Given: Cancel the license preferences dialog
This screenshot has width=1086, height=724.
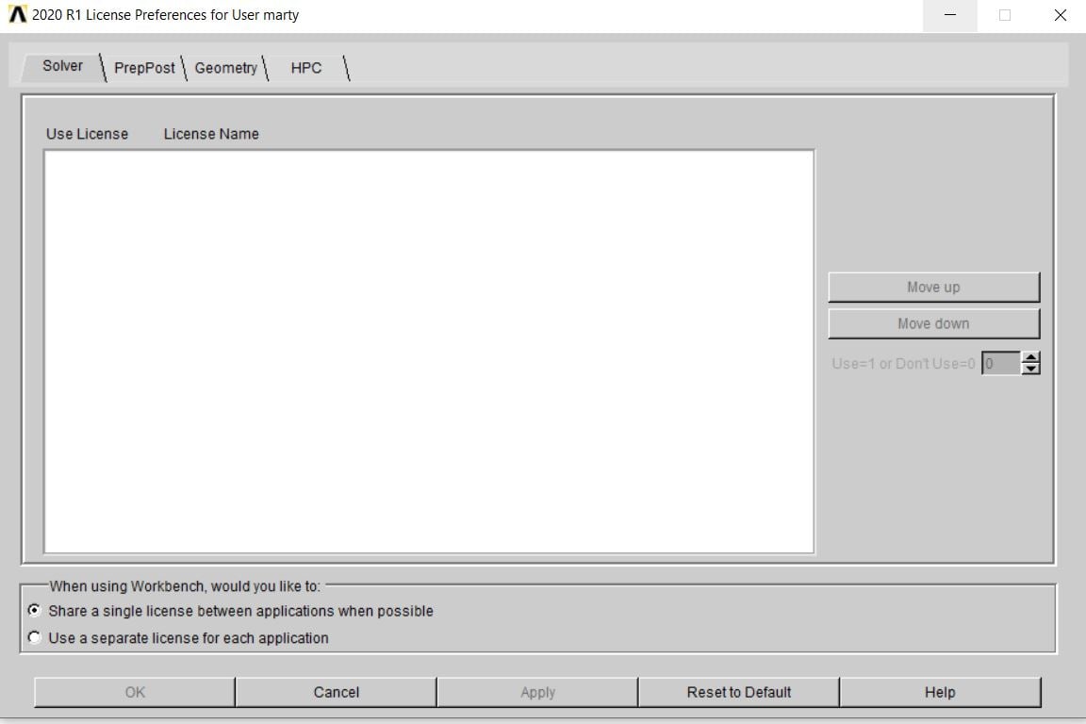Looking at the screenshot, I should click(336, 692).
